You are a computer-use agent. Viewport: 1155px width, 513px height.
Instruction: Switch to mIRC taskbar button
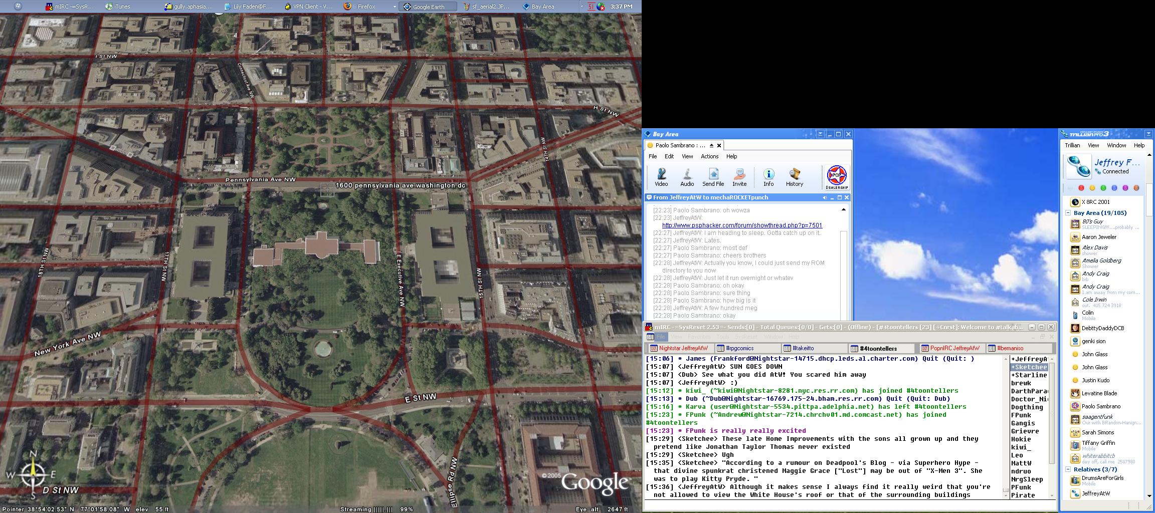[70, 7]
